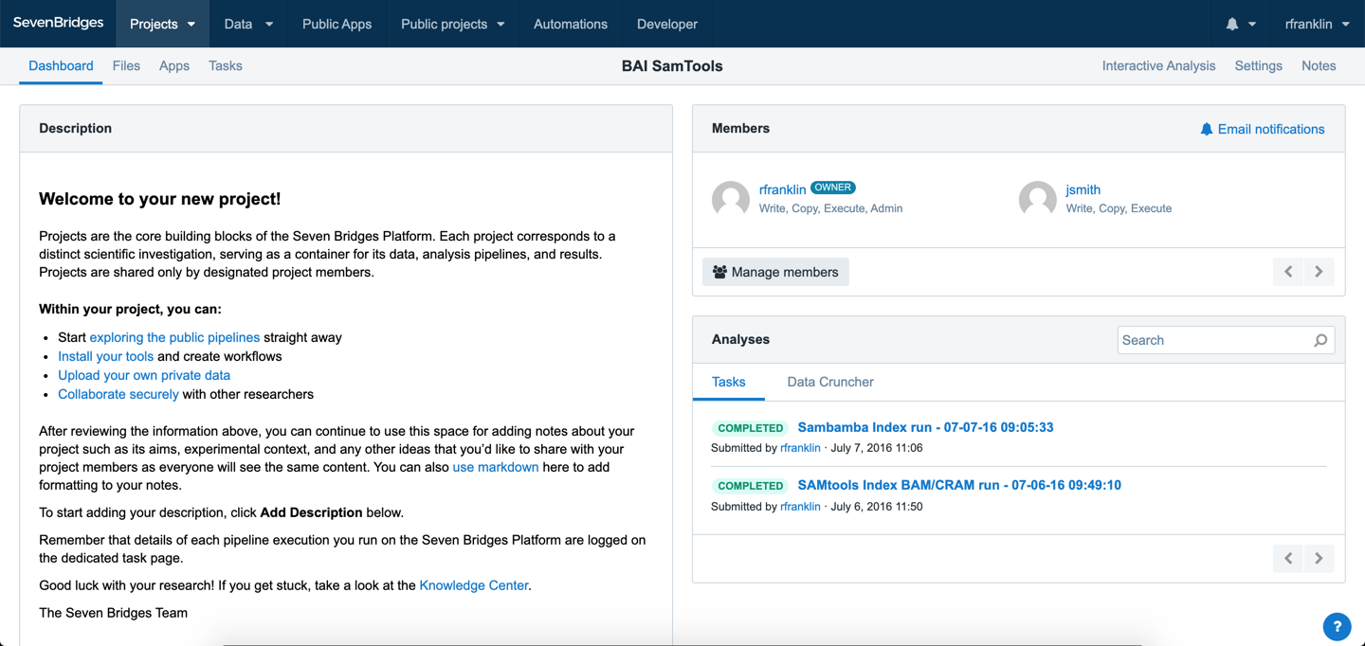Open Interactive Analysis

pos(1158,65)
